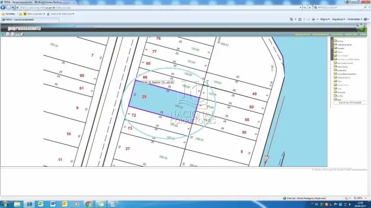Click lot number 56 on the map
Viewport: 371px width, 208px height.
click(244, 133)
